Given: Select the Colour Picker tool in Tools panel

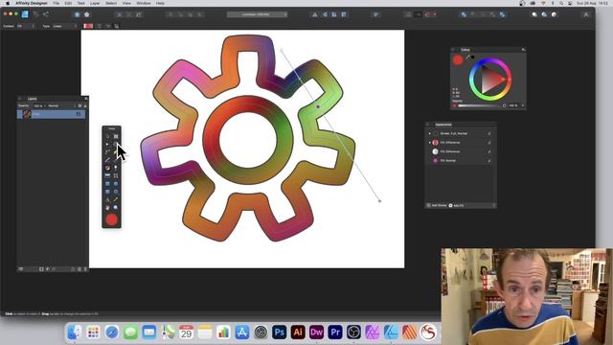Looking at the screenshot, I should pos(116,199).
